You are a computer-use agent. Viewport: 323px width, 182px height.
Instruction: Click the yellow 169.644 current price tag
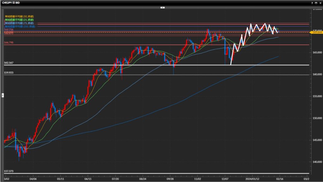(x=316, y=32)
